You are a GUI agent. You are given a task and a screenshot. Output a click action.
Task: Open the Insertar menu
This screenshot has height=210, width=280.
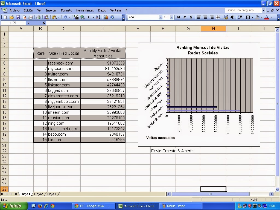(51, 11)
